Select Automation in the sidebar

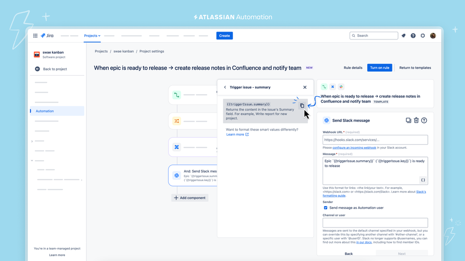pyautogui.click(x=57, y=111)
